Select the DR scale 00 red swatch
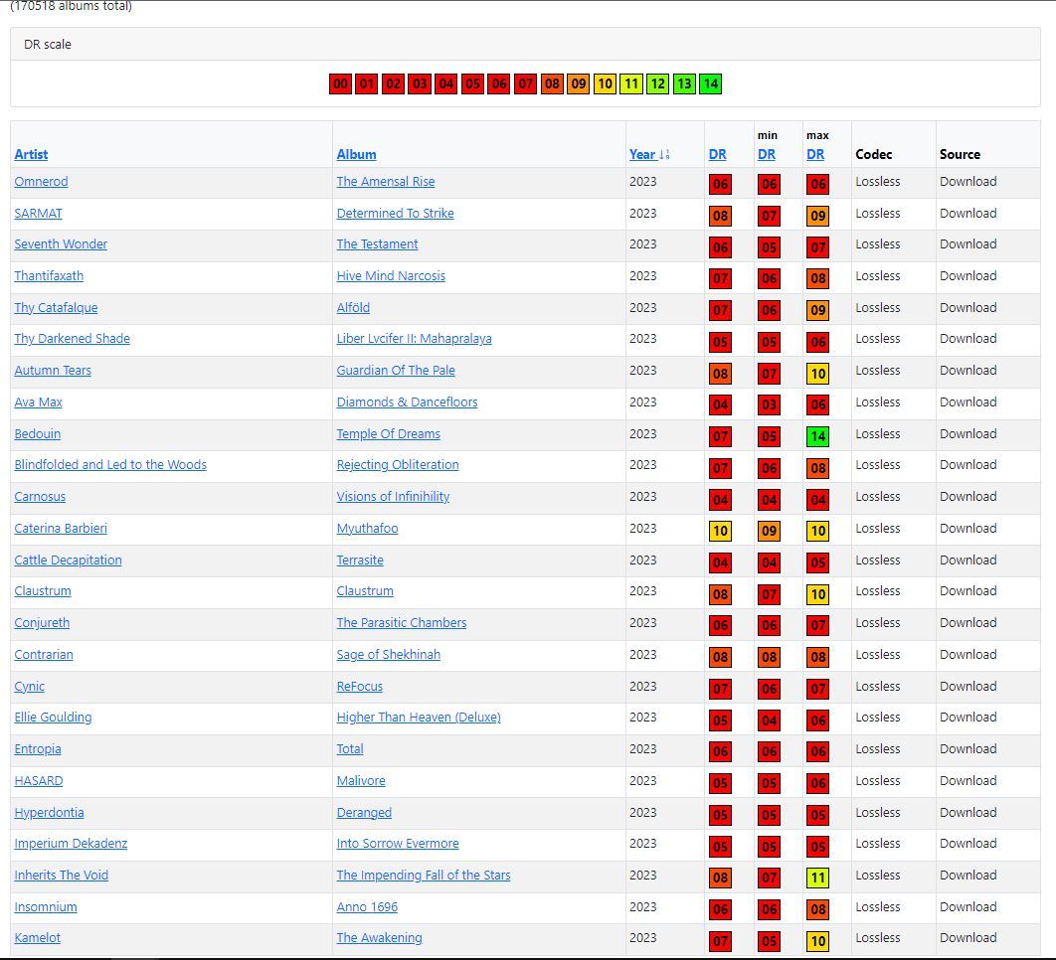 pos(340,84)
